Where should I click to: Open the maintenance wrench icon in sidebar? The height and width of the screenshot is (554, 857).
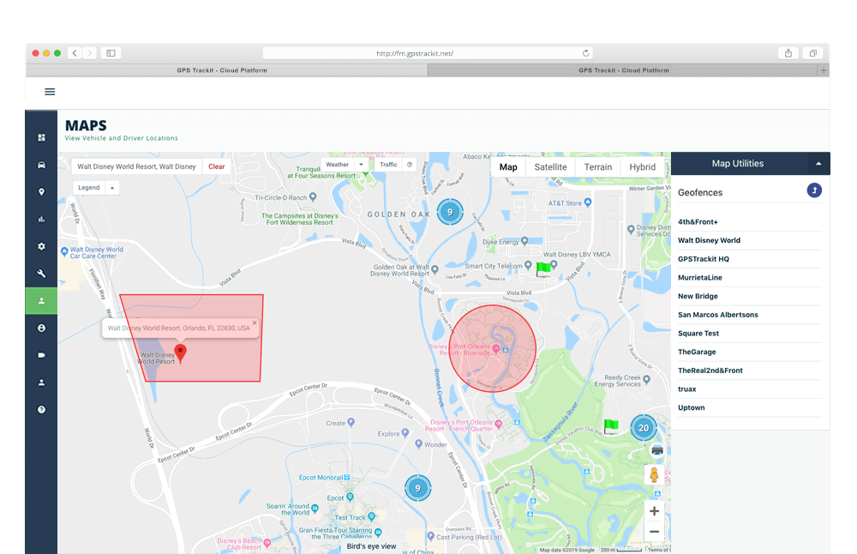pyautogui.click(x=41, y=274)
